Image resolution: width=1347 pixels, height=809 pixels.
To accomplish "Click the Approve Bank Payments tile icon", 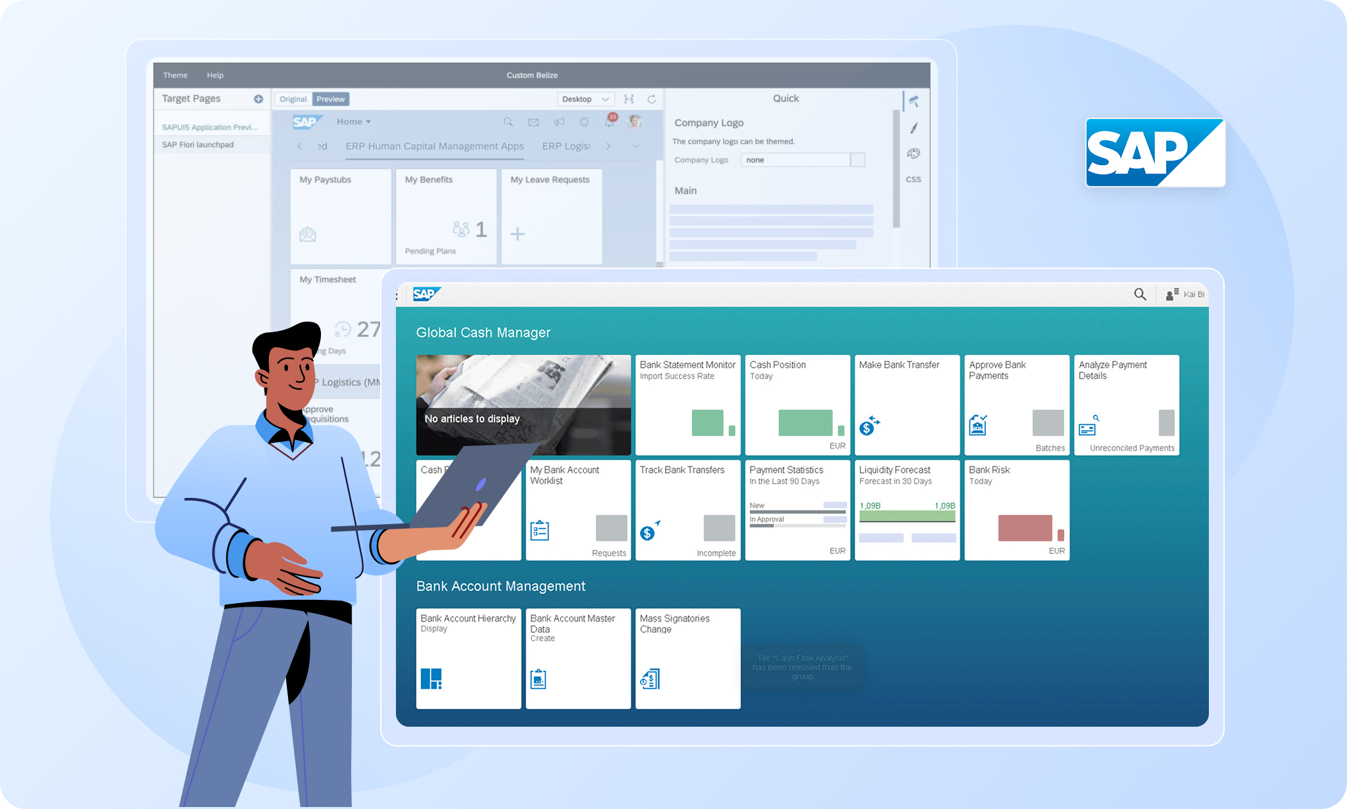I will coord(978,425).
